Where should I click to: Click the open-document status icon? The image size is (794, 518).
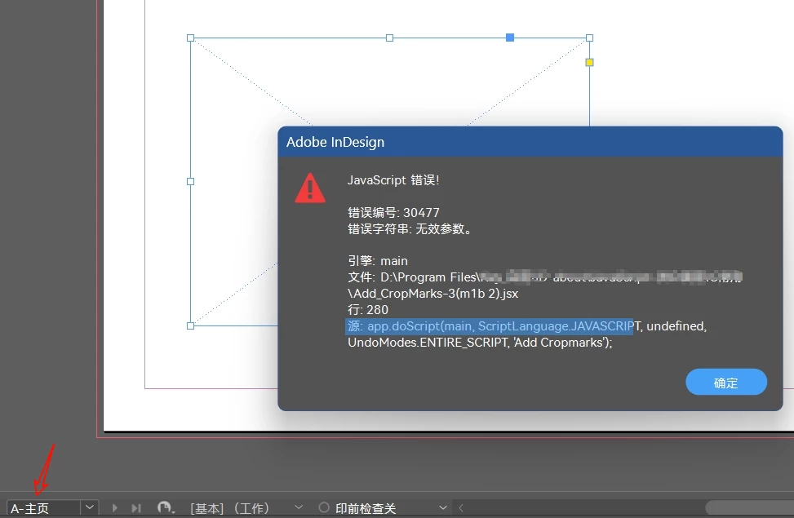(x=166, y=507)
